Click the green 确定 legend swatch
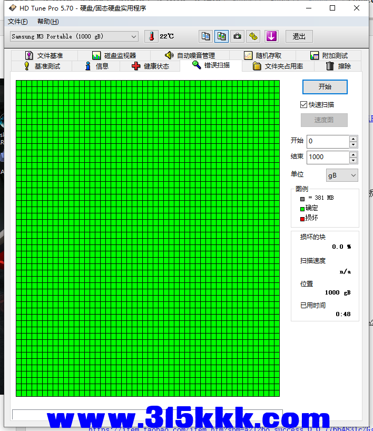 302,209
